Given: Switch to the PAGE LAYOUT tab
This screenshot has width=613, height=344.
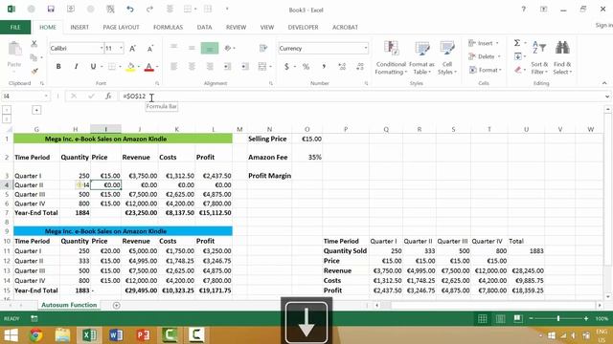Looking at the screenshot, I should (x=121, y=28).
